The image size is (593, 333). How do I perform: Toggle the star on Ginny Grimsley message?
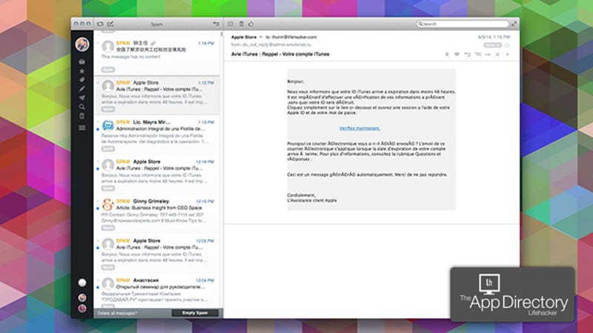[x=98, y=201]
